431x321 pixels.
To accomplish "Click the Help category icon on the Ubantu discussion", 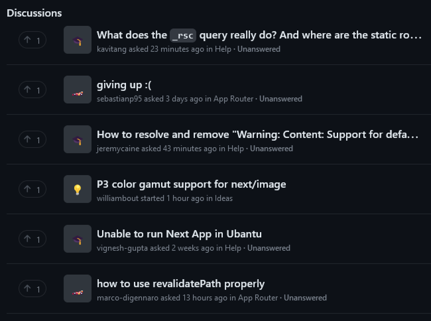I will tap(77, 239).
